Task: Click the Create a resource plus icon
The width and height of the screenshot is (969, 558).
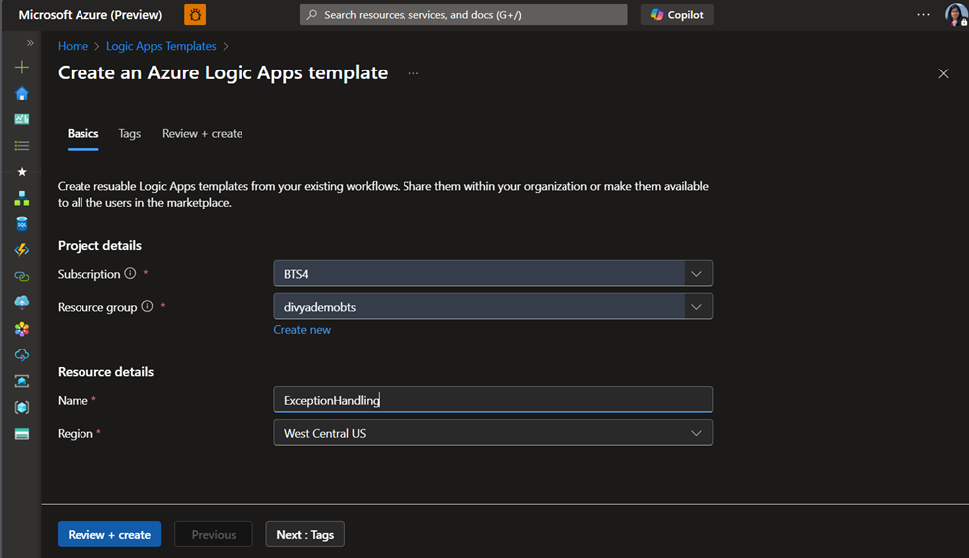Action: tap(22, 68)
